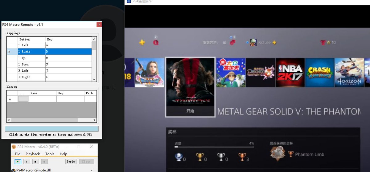Click the trophy progress bar
Viewport: 370px width, 172px height.
coord(214,147)
